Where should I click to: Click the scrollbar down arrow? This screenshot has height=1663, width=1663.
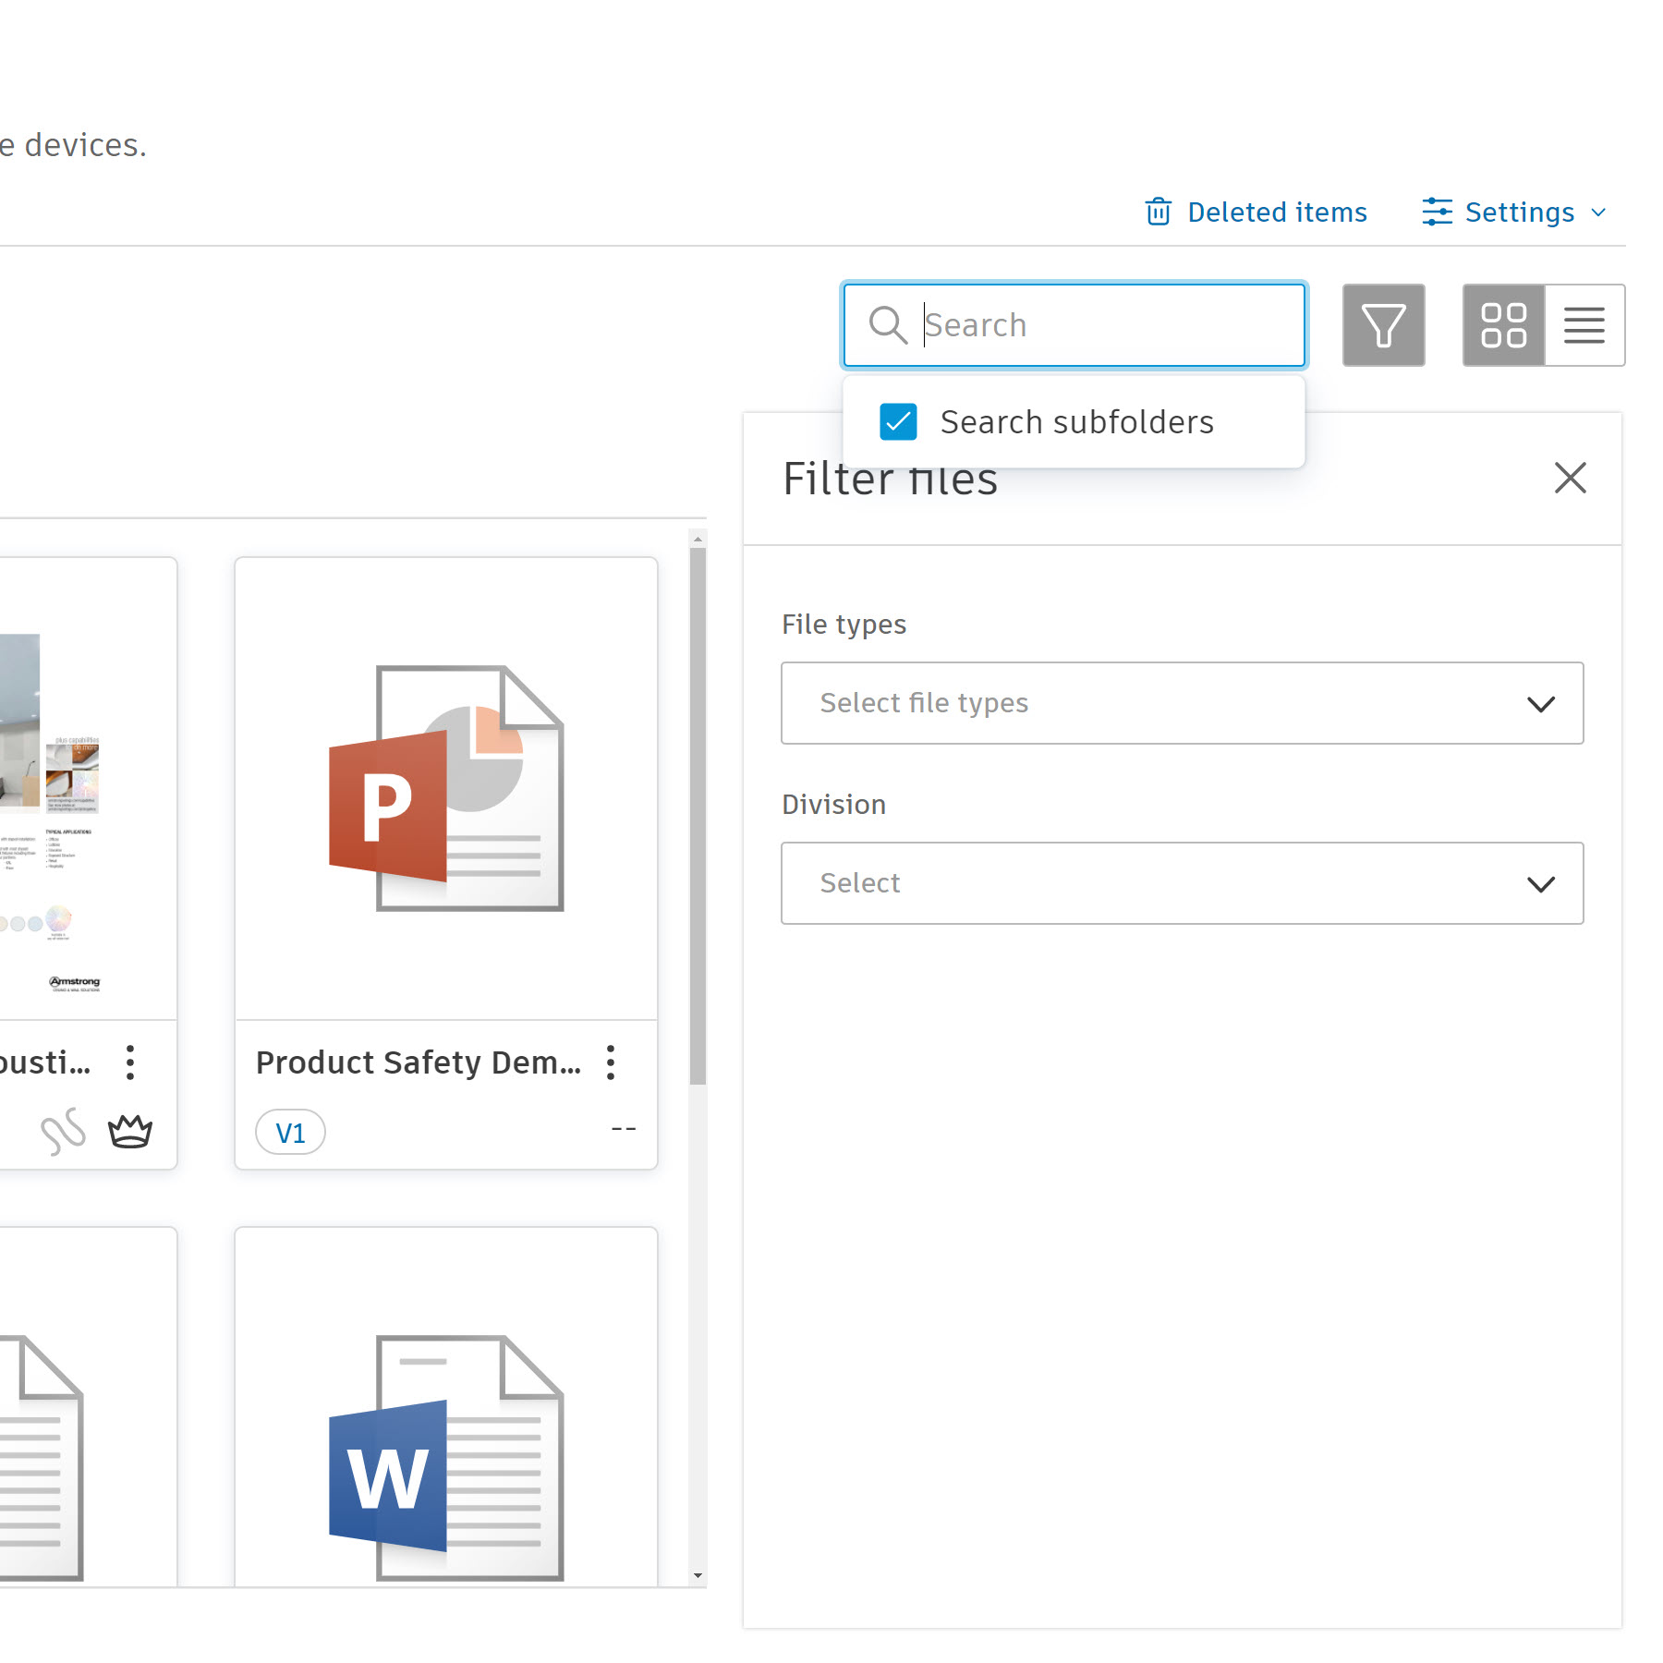point(698,1575)
